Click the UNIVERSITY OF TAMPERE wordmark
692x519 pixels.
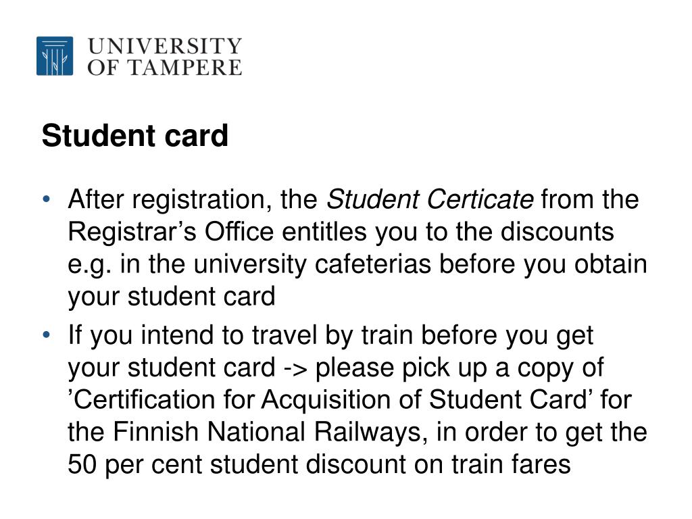pyautogui.click(x=165, y=57)
